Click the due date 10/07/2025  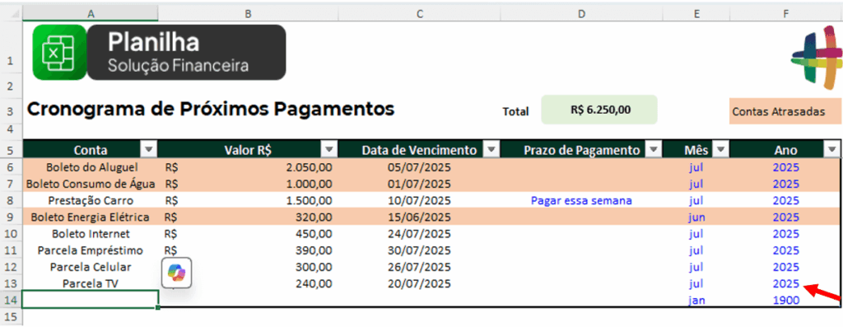coord(419,201)
